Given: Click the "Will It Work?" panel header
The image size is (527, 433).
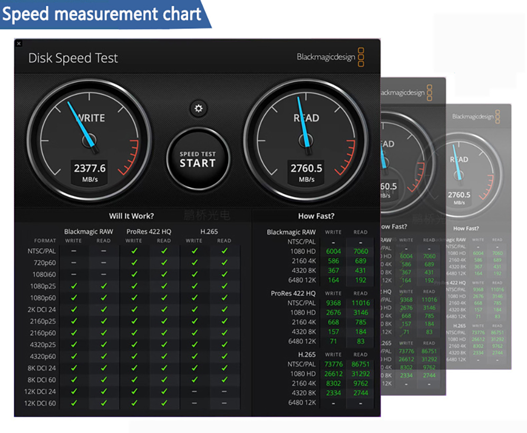Looking at the screenshot, I should pos(131,216).
